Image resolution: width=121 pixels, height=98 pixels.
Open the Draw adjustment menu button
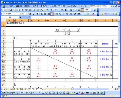8,93
